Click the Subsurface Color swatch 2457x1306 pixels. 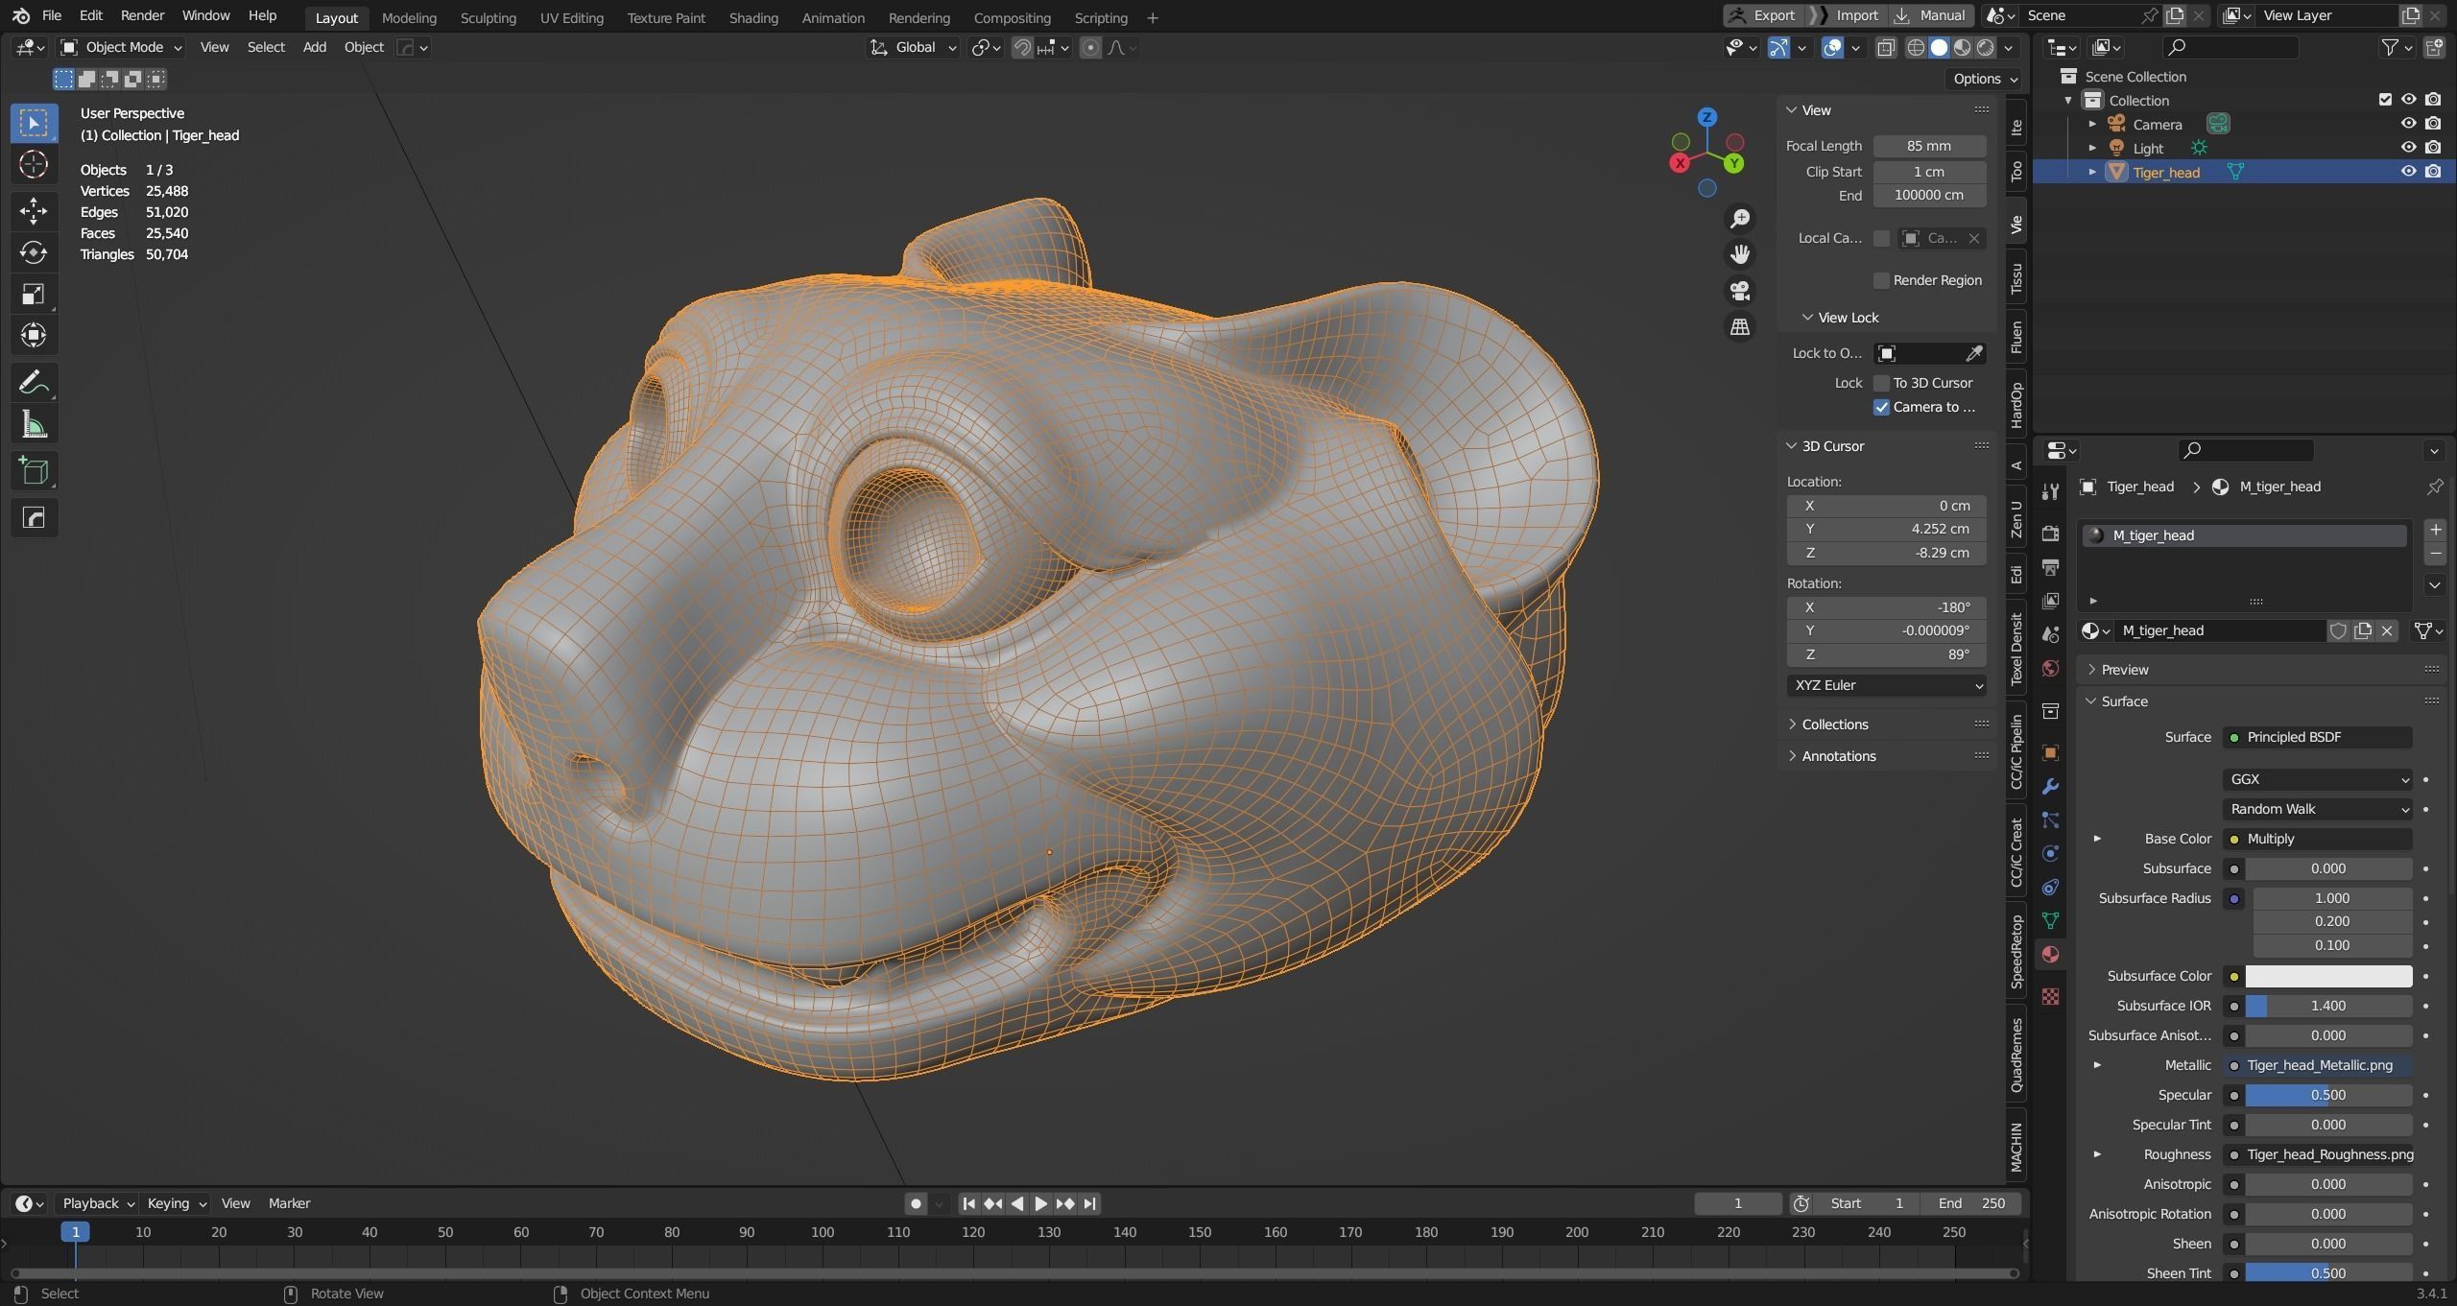click(x=2327, y=976)
